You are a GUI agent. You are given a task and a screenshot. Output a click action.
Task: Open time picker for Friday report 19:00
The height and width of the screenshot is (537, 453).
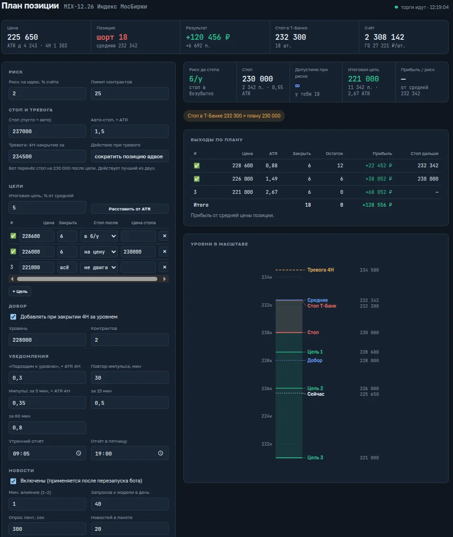(161, 453)
